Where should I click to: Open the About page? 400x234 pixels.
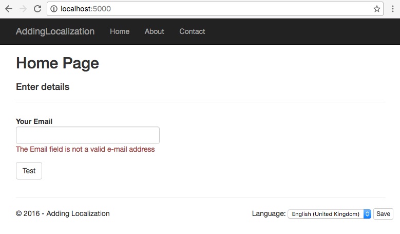point(154,31)
